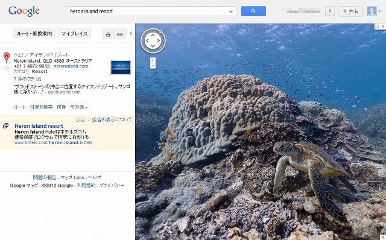Image resolution: width=386 pixels, height=240 pixels.
Task: Click the red A map marker
Action: [x=7, y=58]
